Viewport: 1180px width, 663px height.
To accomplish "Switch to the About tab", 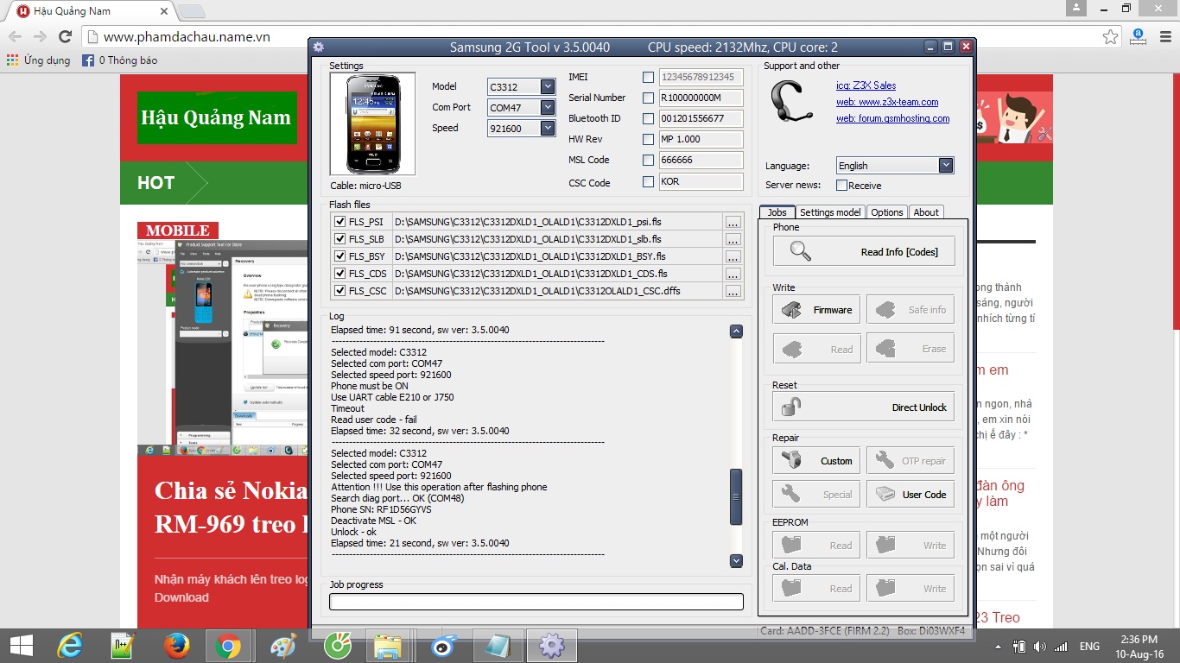I will 927,212.
